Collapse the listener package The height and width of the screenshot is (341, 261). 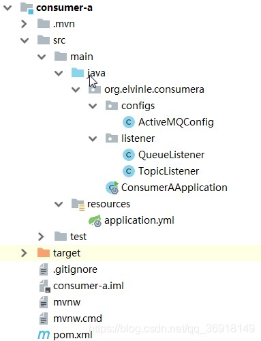93,138
